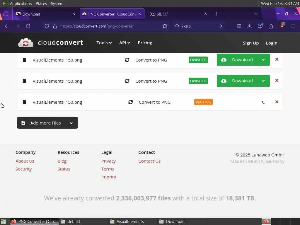Image resolution: width=300 pixels, height=225 pixels.
Task: Open the uBlock Origin extension icon
Action: [282, 26]
